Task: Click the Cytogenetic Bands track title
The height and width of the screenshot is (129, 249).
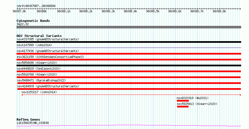Action: (x=33, y=21)
